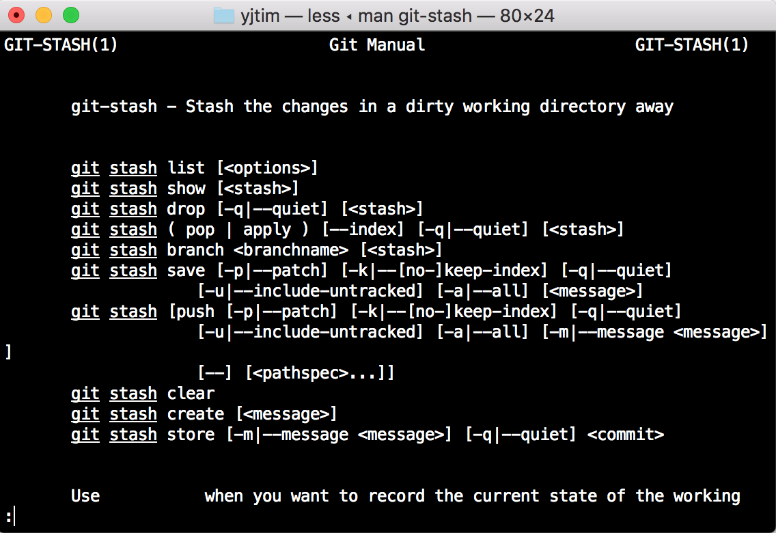The height and width of the screenshot is (533, 776).
Task: Maximize the window with the green button
Action: tap(71, 15)
